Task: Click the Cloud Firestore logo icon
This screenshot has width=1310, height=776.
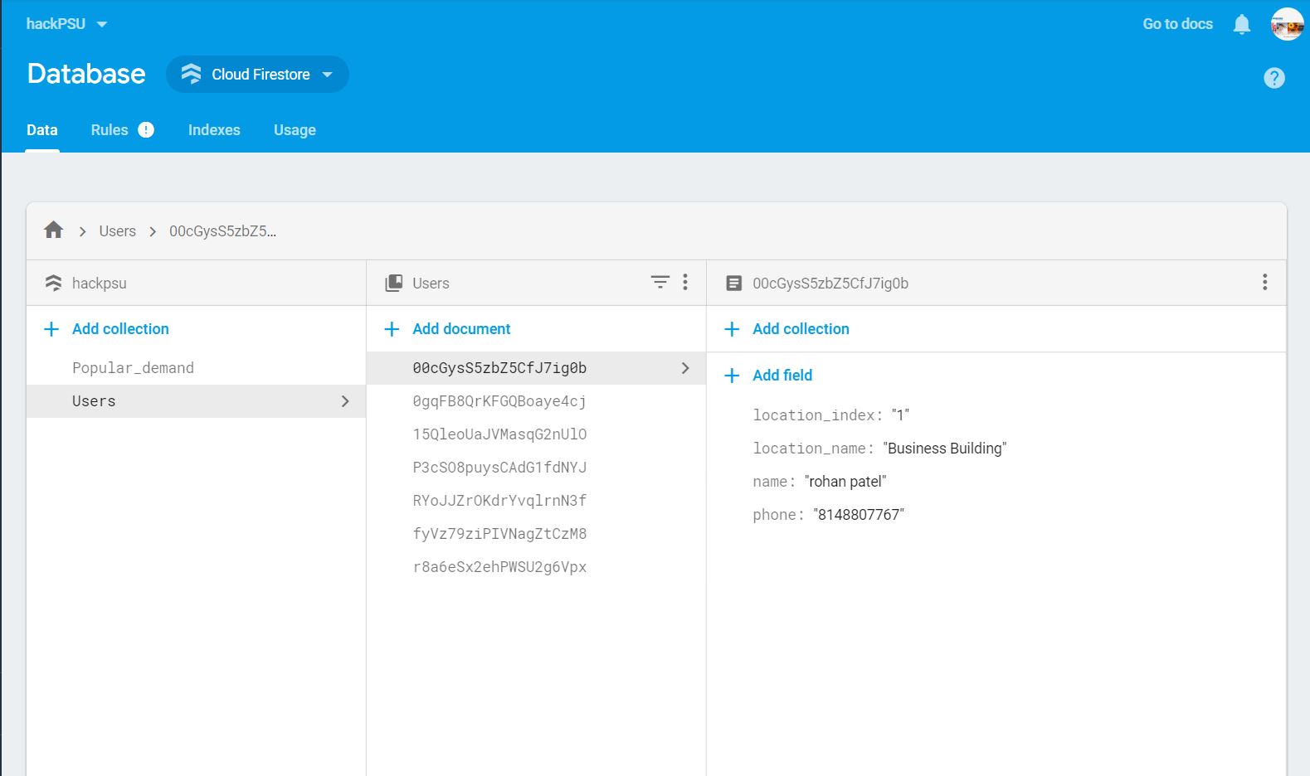Action: 192,74
